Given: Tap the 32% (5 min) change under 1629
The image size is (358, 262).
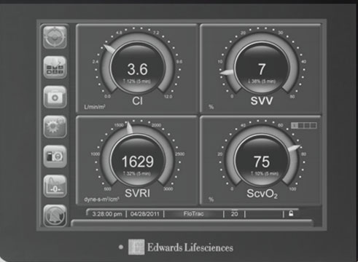Looking at the screenshot, I should (x=137, y=173).
